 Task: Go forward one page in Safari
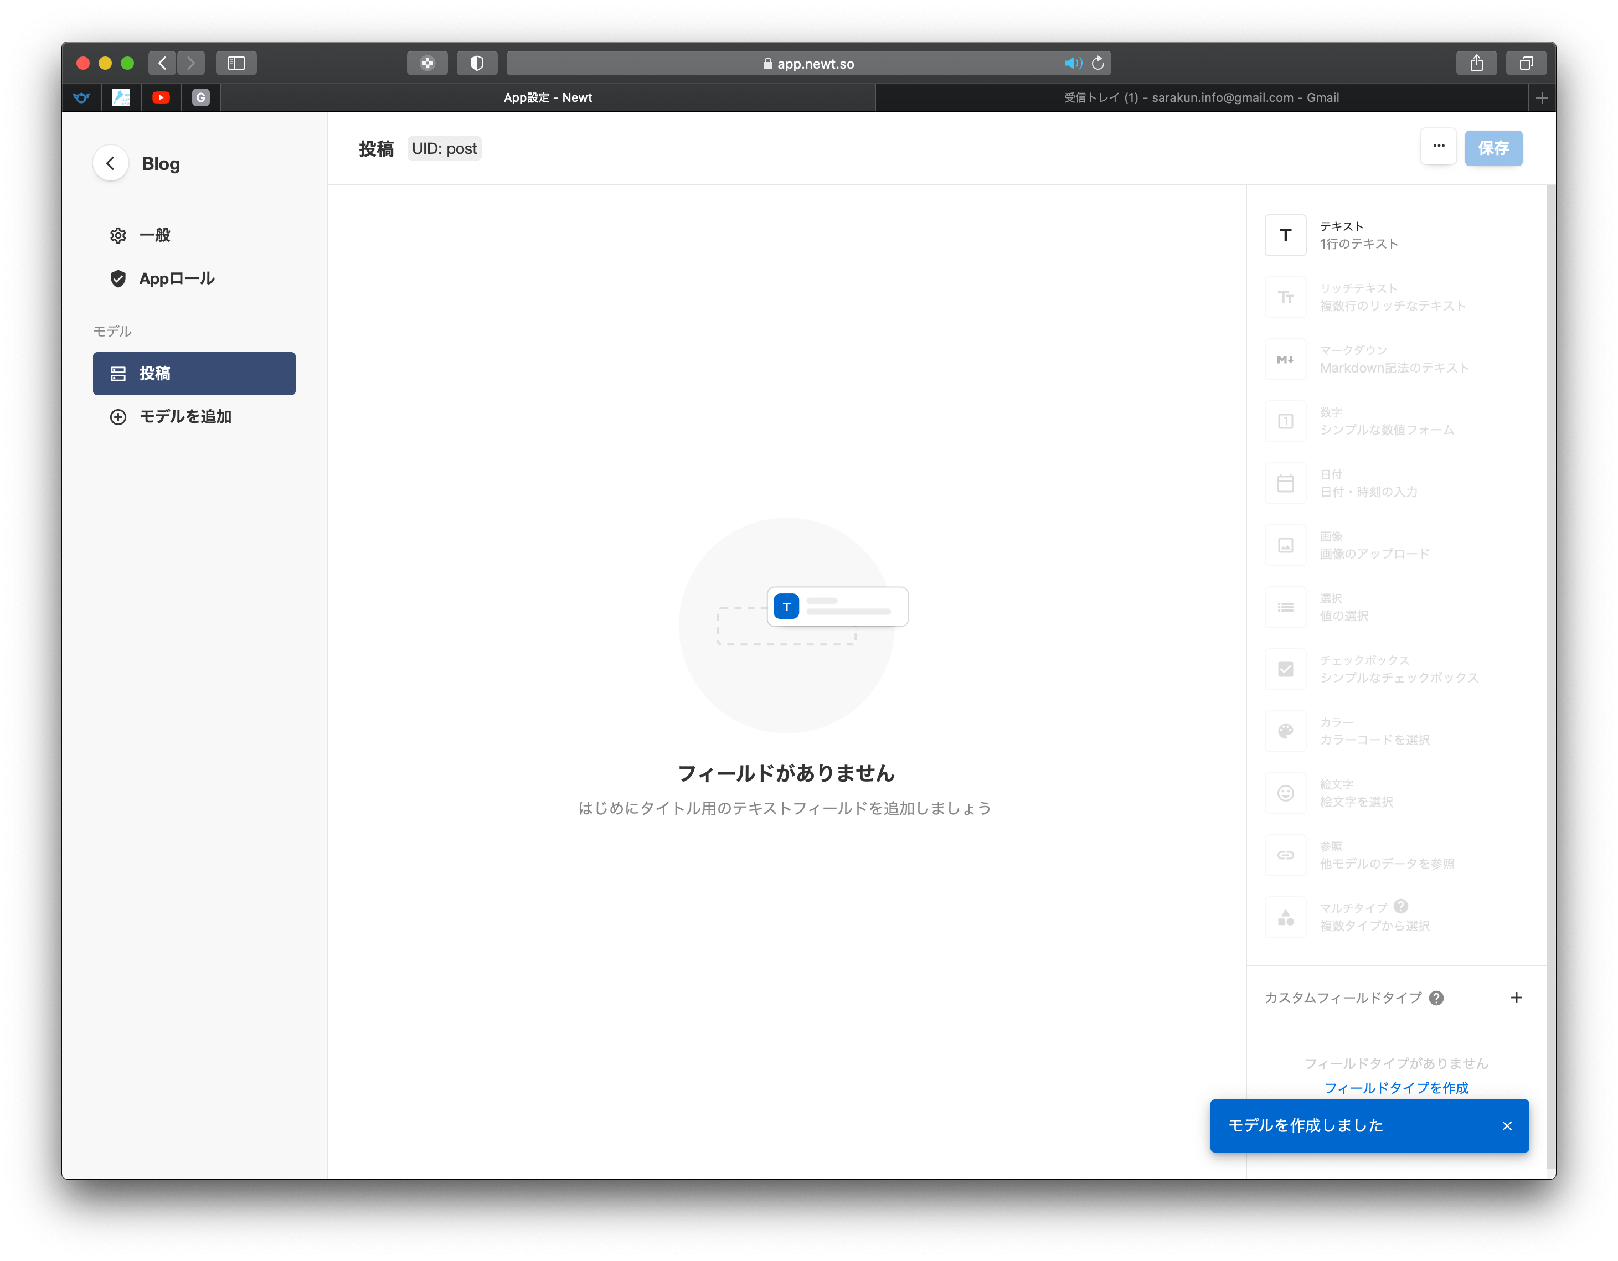(190, 63)
